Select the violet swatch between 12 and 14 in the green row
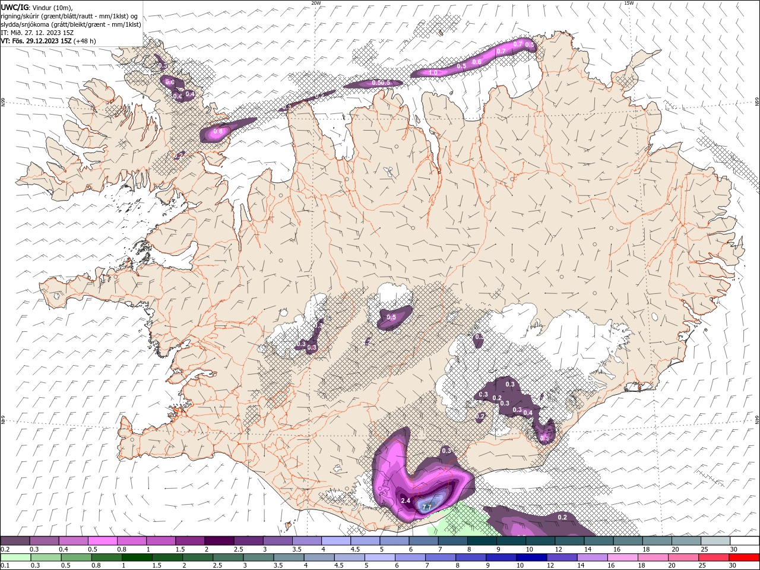 [x=561, y=558]
